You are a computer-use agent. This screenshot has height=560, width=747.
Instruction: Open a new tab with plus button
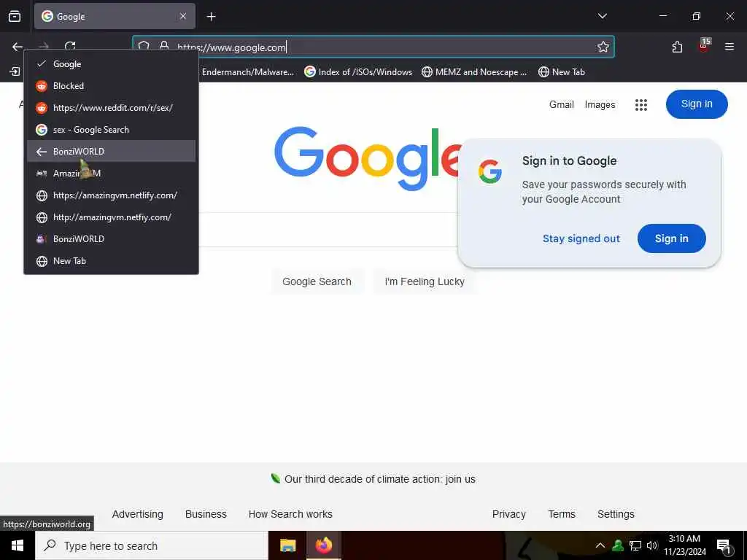point(211,17)
